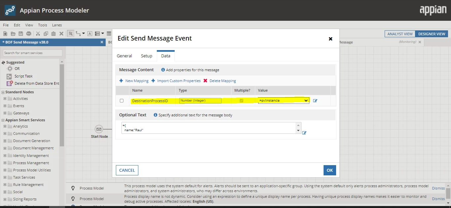Click the OK button
This screenshot has width=451, height=208.
pos(330,170)
